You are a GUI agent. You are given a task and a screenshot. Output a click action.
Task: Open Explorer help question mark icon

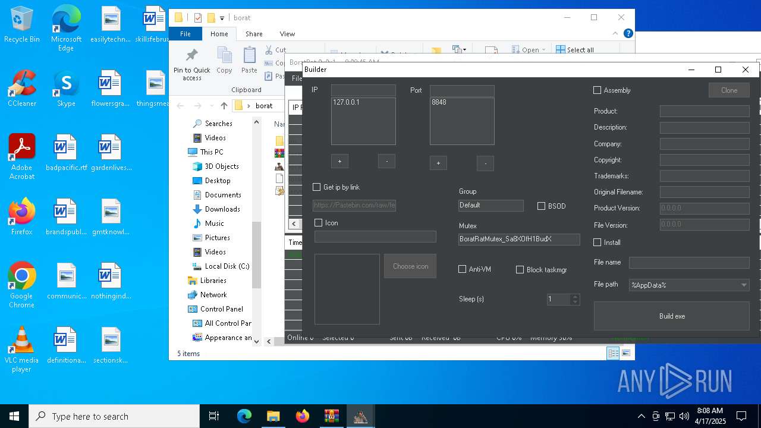click(x=628, y=34)
